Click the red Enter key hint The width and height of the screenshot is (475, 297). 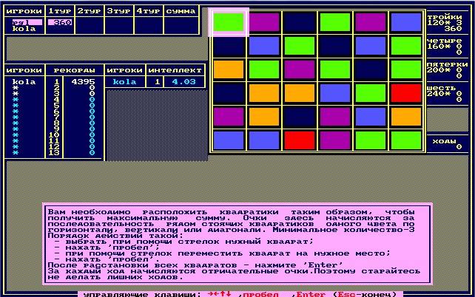click(311, 294)
